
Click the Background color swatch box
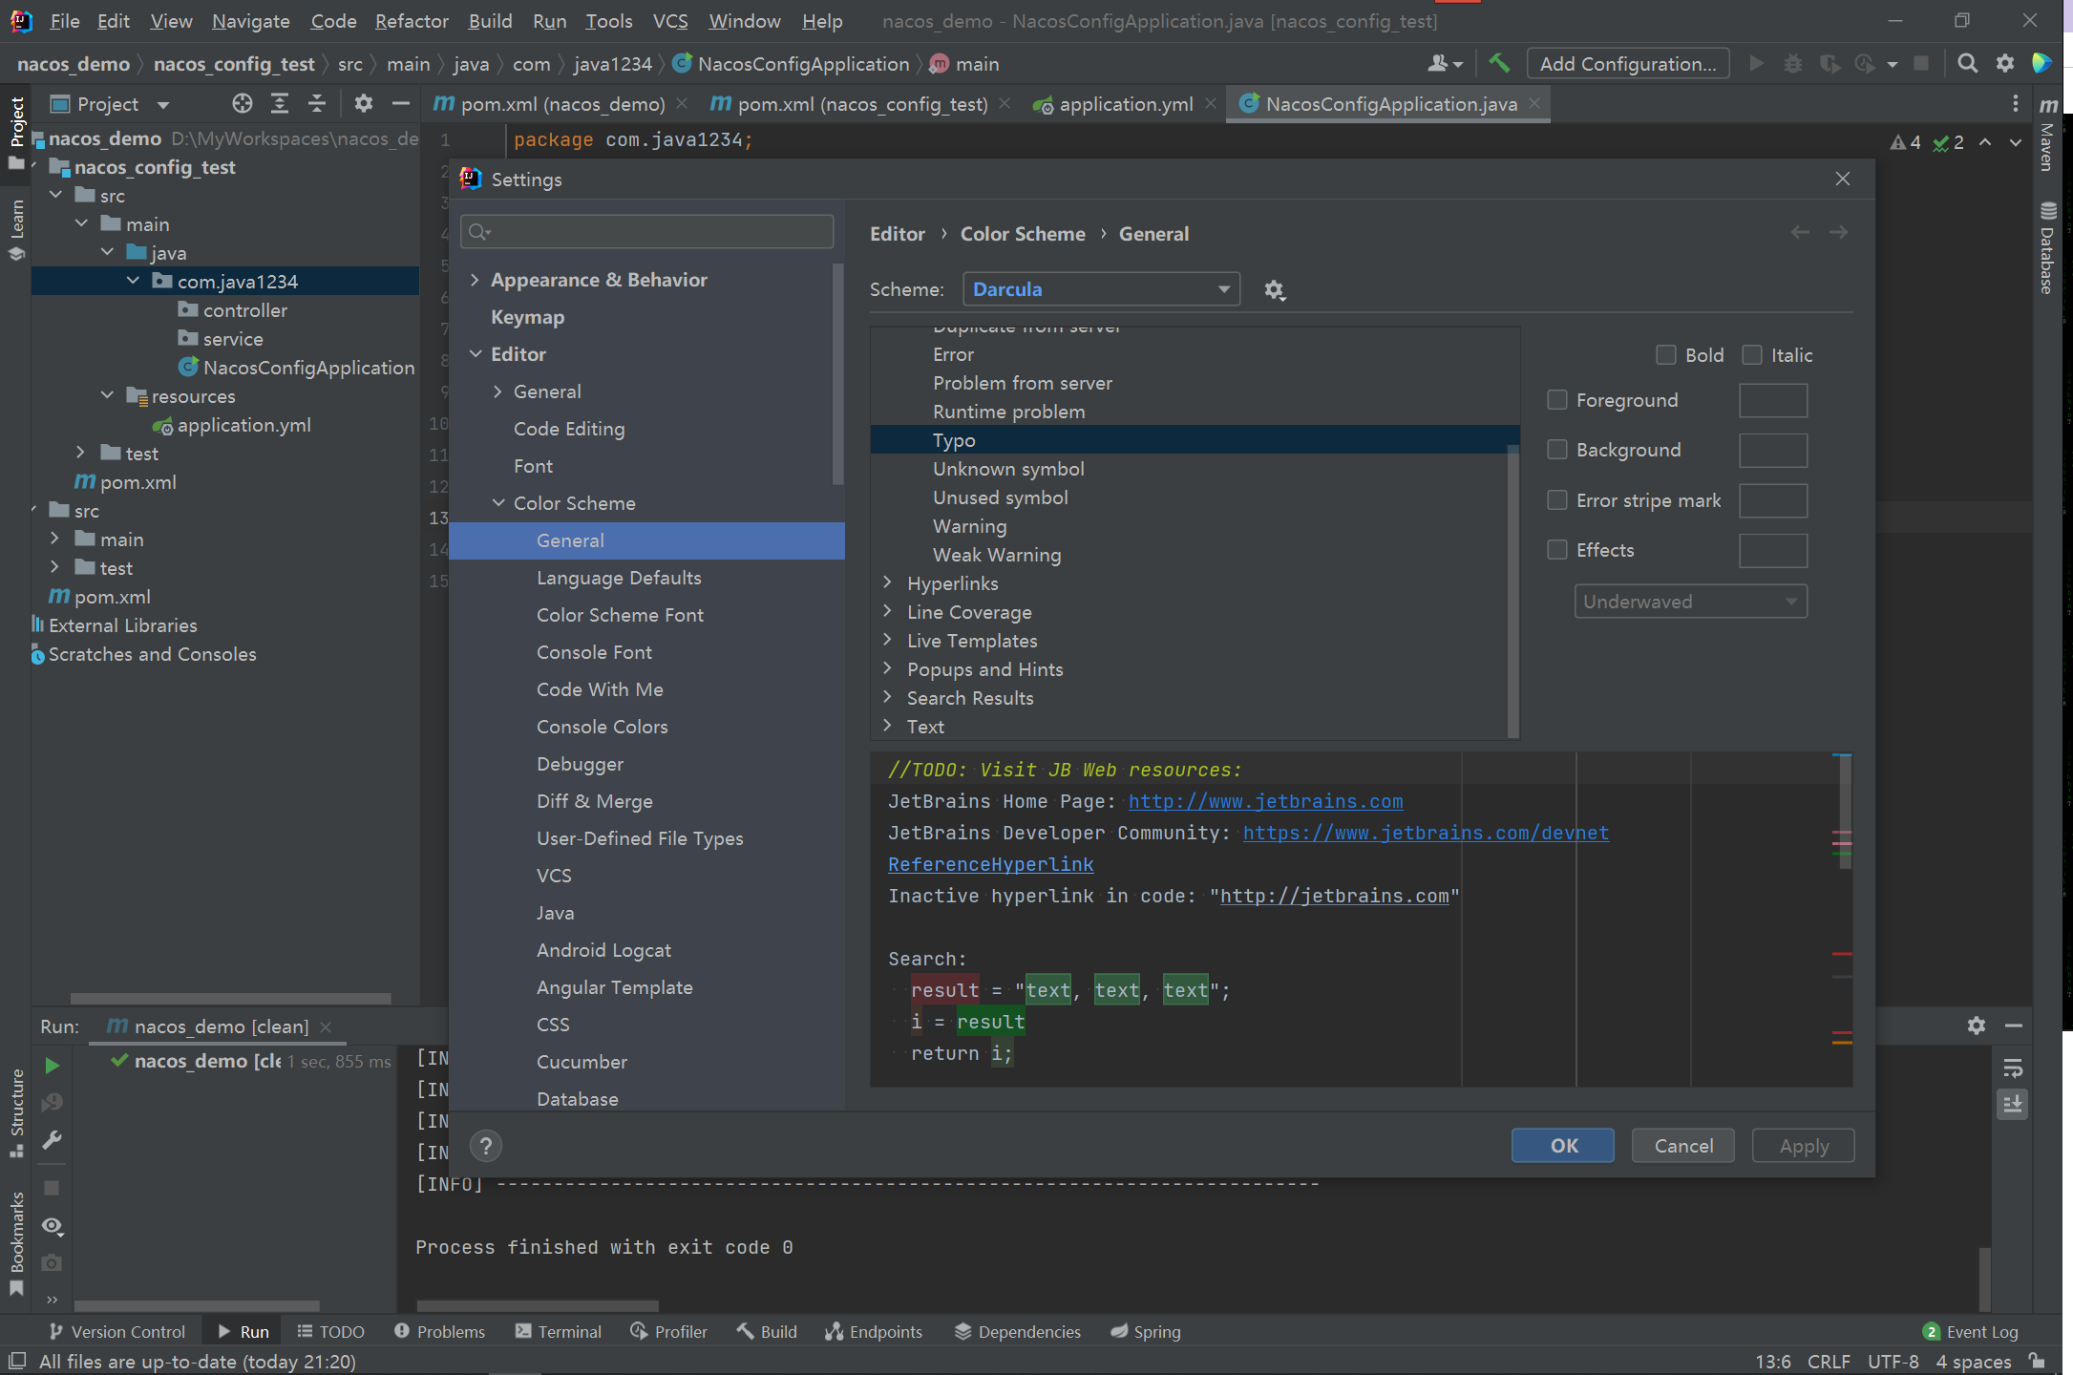[x=1772, y=451]
